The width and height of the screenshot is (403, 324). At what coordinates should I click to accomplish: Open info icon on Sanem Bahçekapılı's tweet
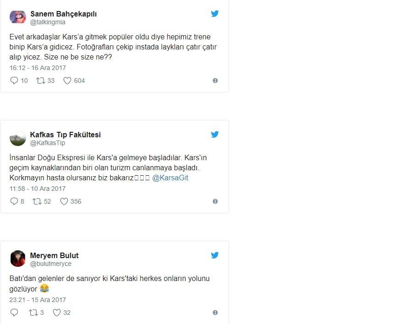(x=215, y=81)
